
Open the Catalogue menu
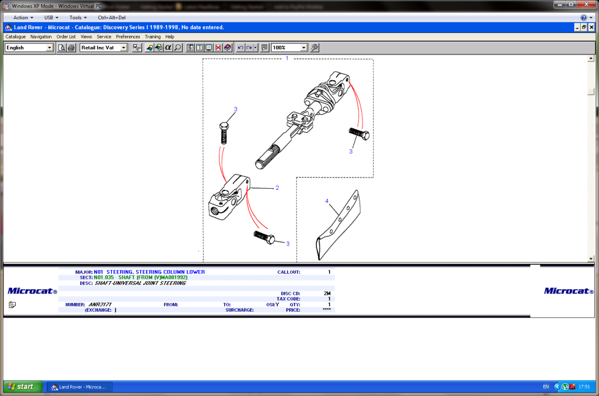16,37
